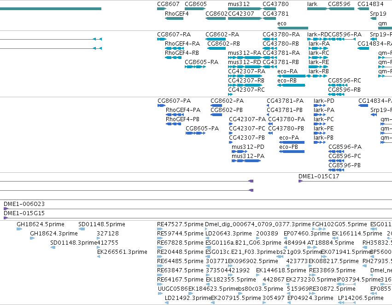Click the RE33869.5prime EST label
The width and height of the screenshot is (392, 305).
[x=332, y=270]
